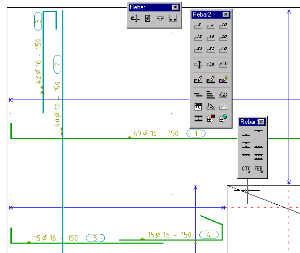Click the stirrup section icon in Rebar toolbar
This screenshot has height=253, width=300.
click(147, 19)
